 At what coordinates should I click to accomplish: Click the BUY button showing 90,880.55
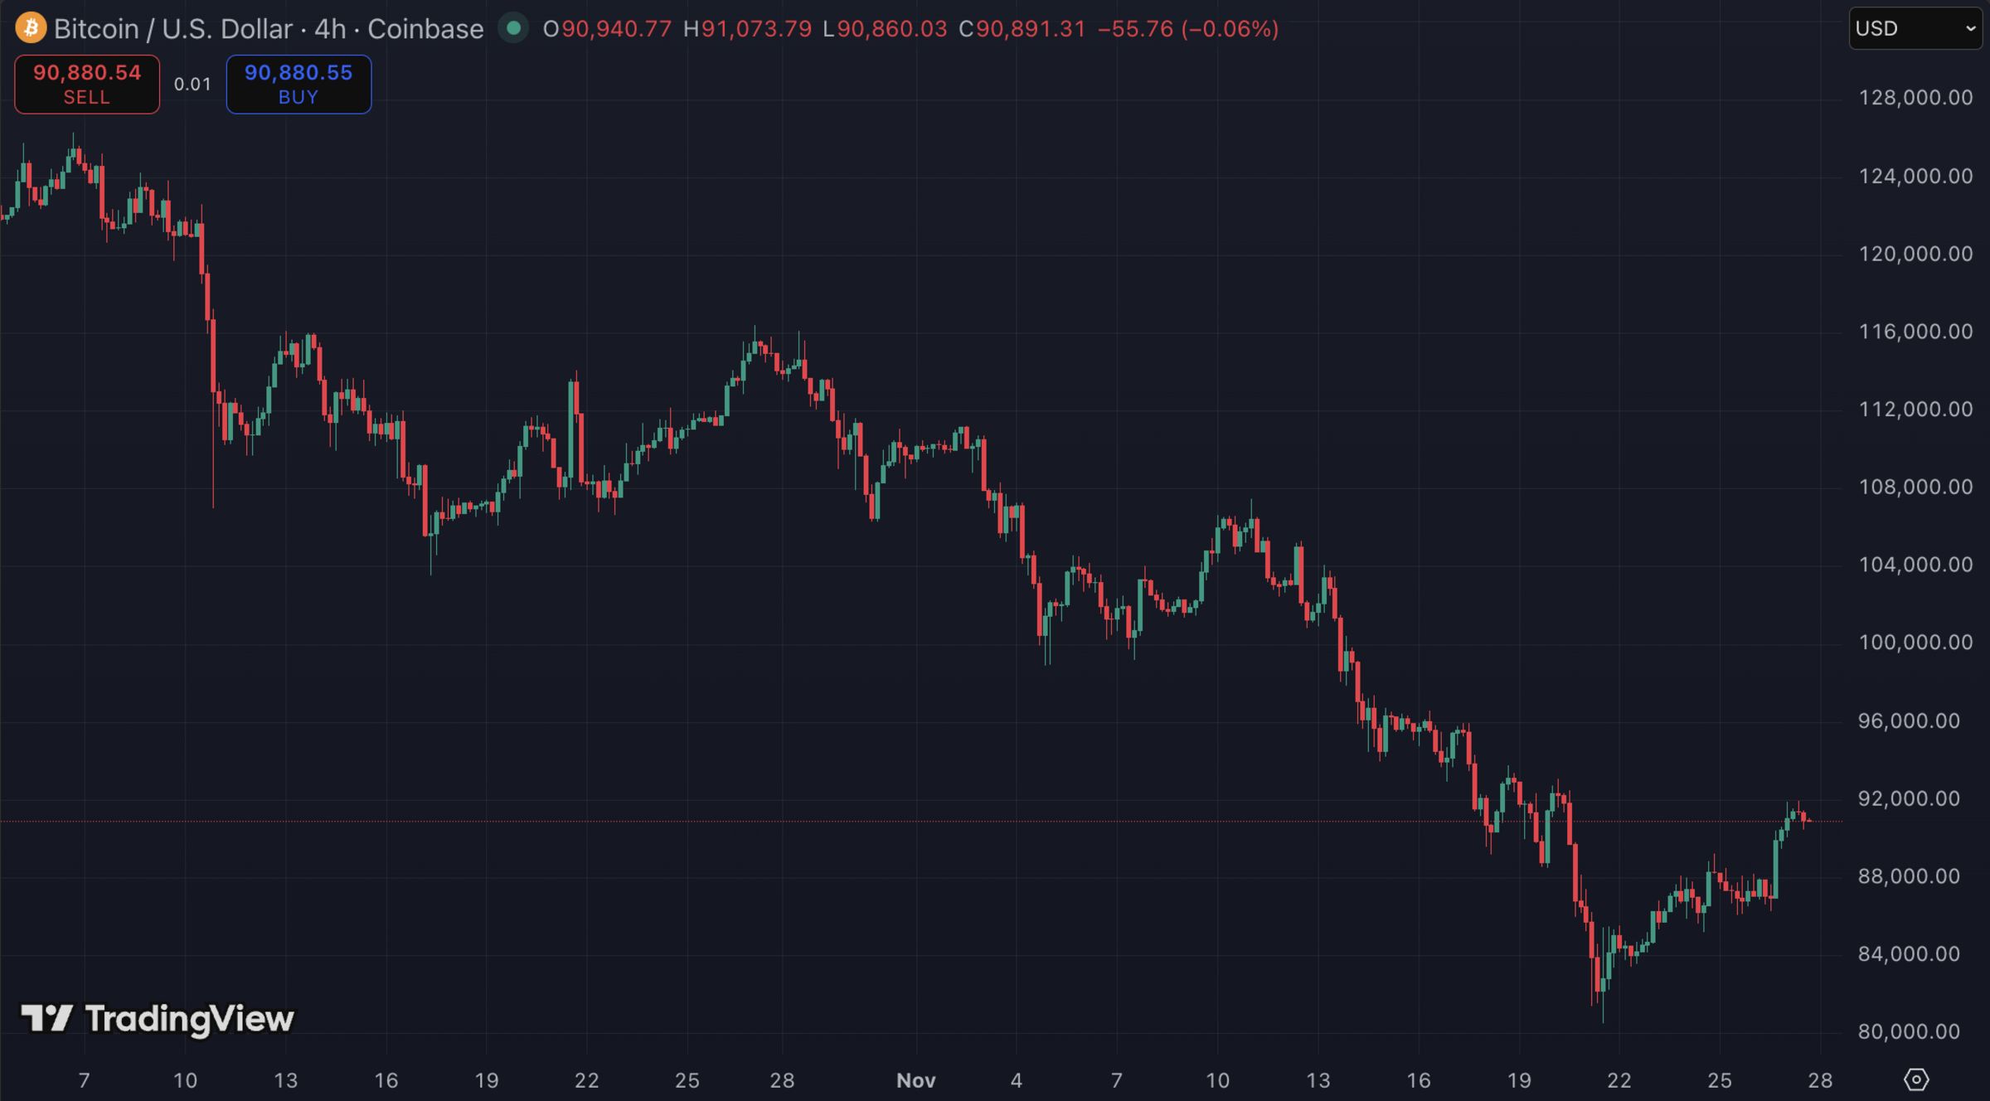298,83
